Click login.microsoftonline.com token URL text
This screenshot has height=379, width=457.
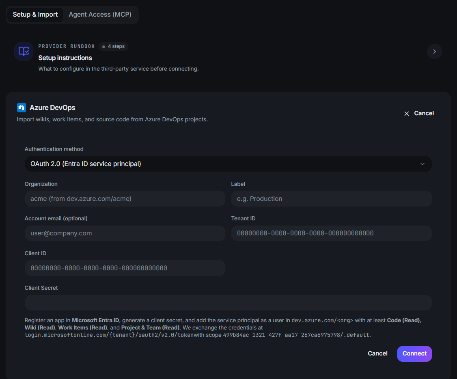click(x=109, y=335)
